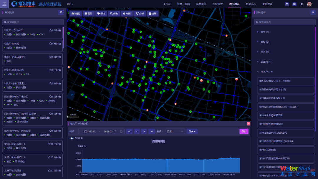Select the 标注 tag tool on map toolbar
Viewport: 318px width, 179px height.
(x=101, y=14)
